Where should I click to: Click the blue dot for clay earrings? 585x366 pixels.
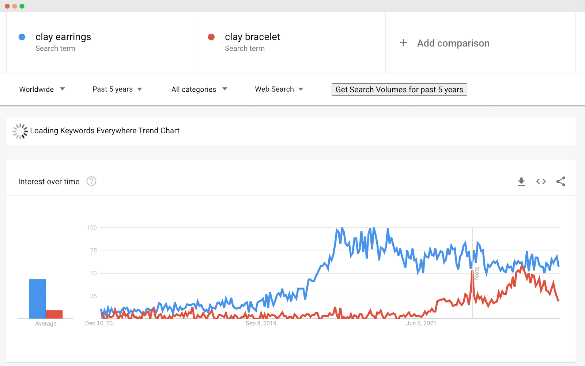tap(22, 37)
